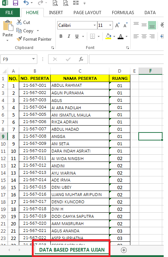This screenshot has width=168, height=257.
Task: Align cell text left
Action: (136, 36)
